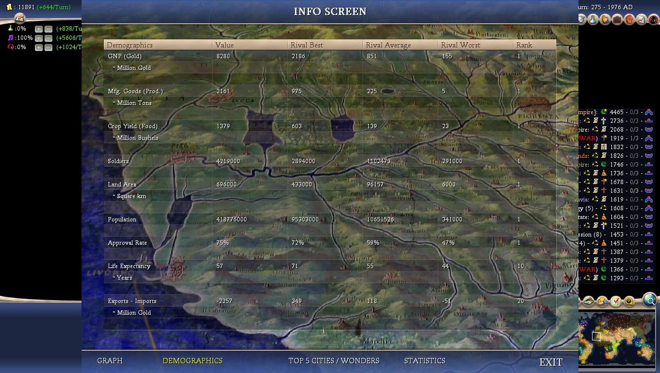
Task: Increase culture rate with plus button
Action: pyautogui.click(x=39, y=38)
